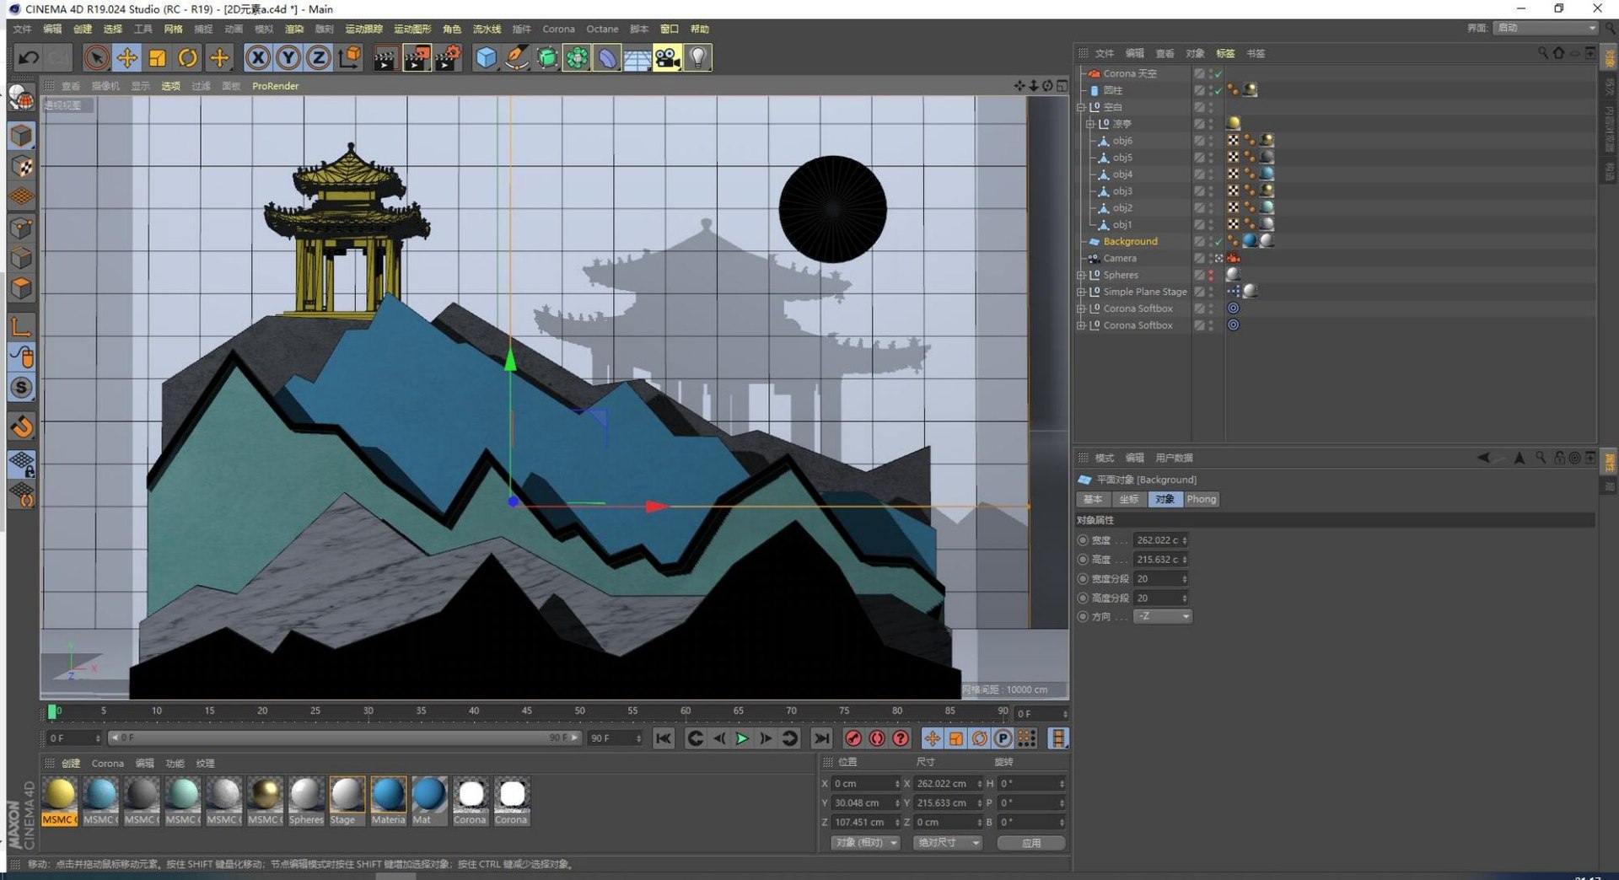Activate the Move tool in top toolbar
The width and height of the screenshot is (1619, 880).
coord(127,57)
